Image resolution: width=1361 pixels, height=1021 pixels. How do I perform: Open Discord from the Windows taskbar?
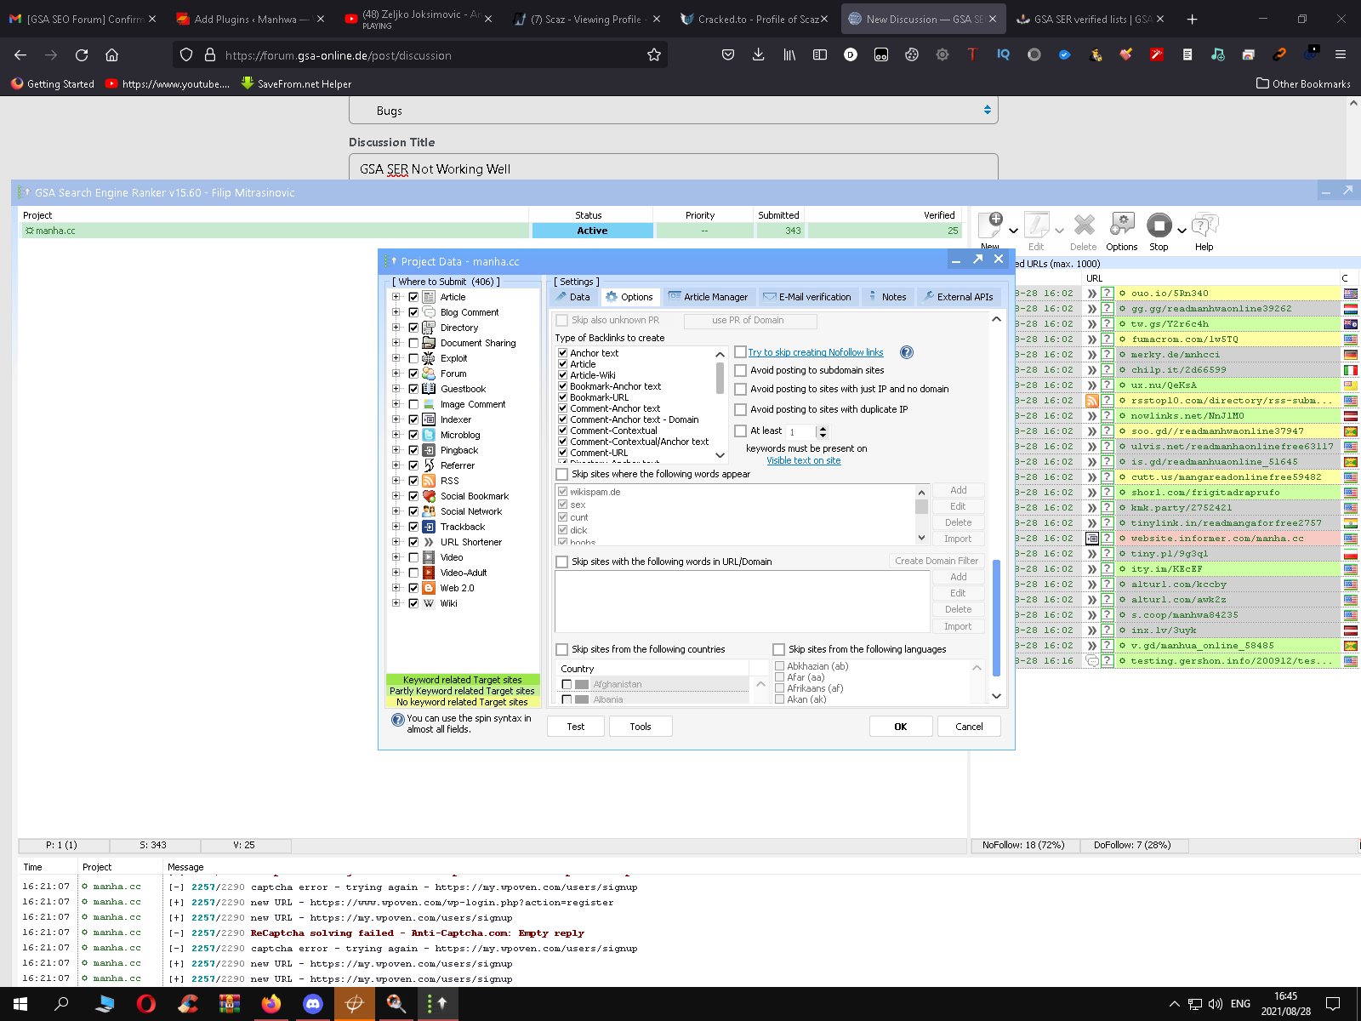click(x=313, y=1004)
